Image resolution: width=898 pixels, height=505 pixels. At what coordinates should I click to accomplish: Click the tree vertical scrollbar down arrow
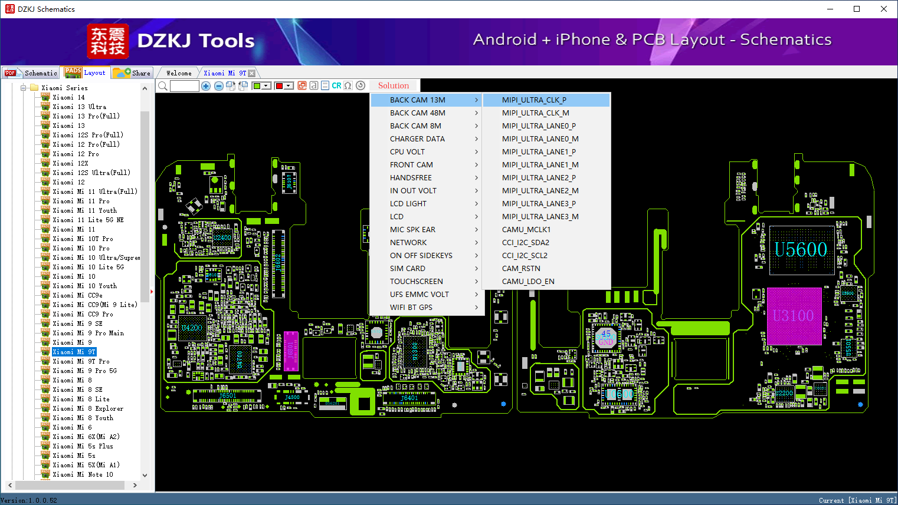tap(145, 476)
